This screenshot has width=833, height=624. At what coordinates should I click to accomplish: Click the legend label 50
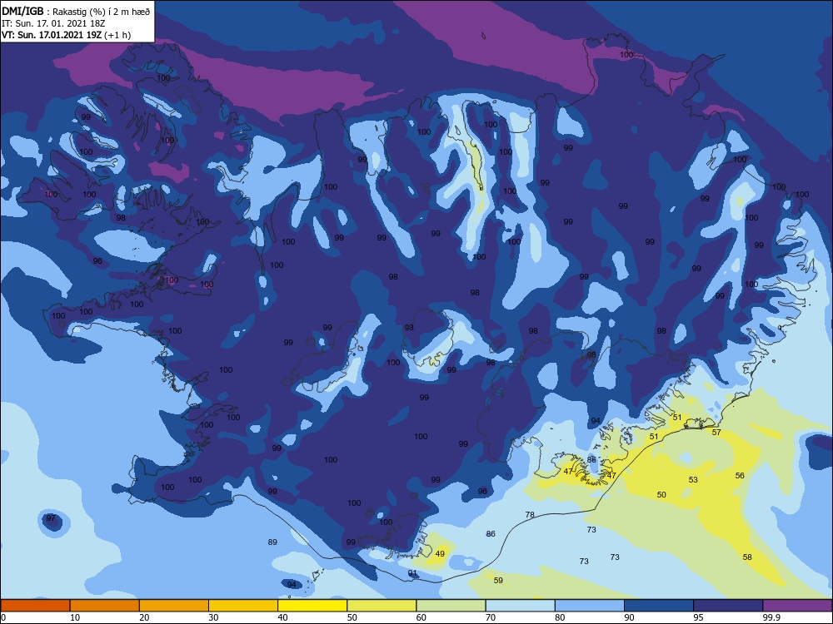click(352, 617)
